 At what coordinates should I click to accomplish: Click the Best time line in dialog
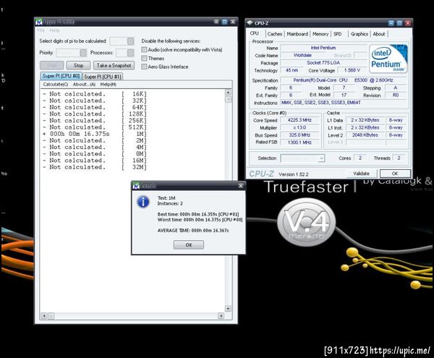(198, 214)
